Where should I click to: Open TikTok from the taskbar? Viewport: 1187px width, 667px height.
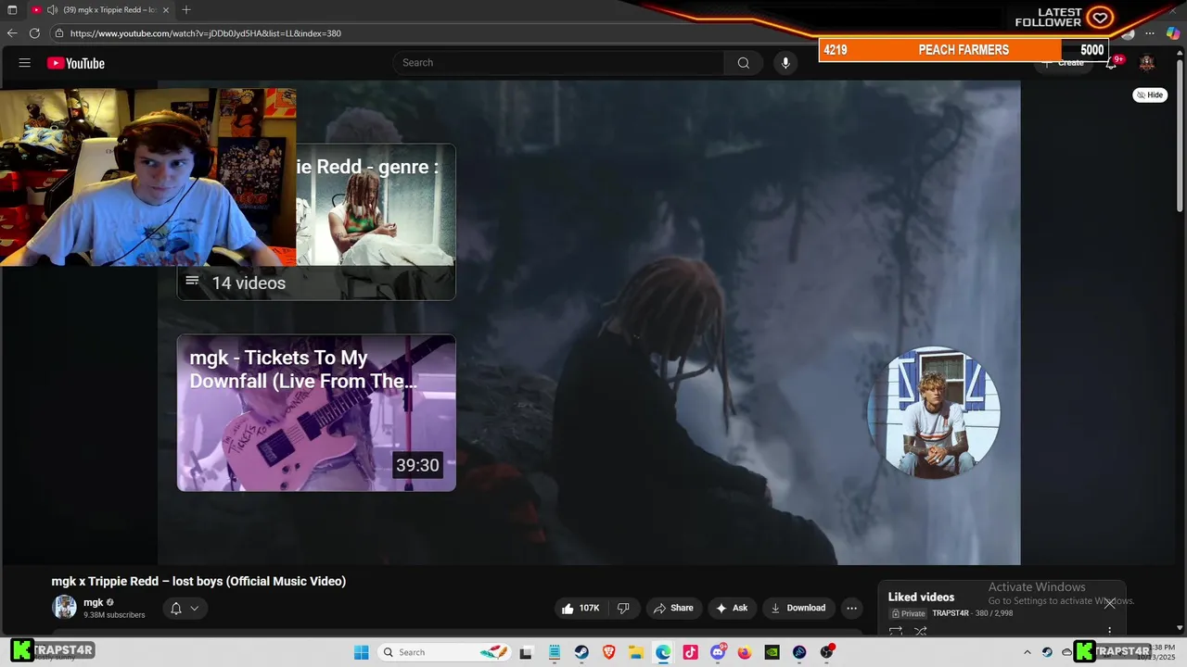(690, 652)
